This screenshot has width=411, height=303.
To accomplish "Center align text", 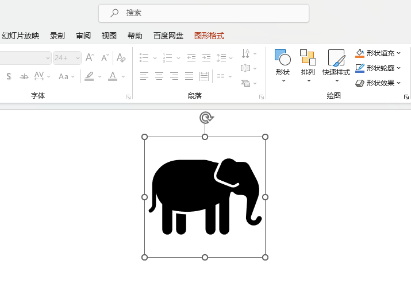I will (159, 76).
